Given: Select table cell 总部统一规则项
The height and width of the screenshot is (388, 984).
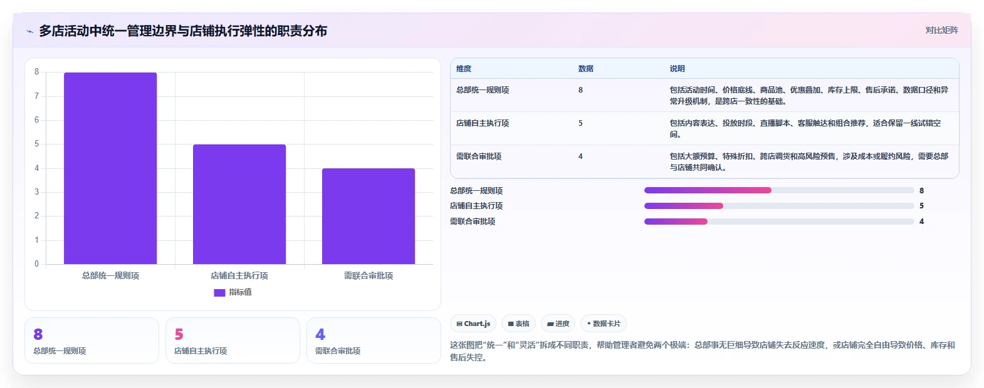Looking at the screenshot, I should point(483,90).
